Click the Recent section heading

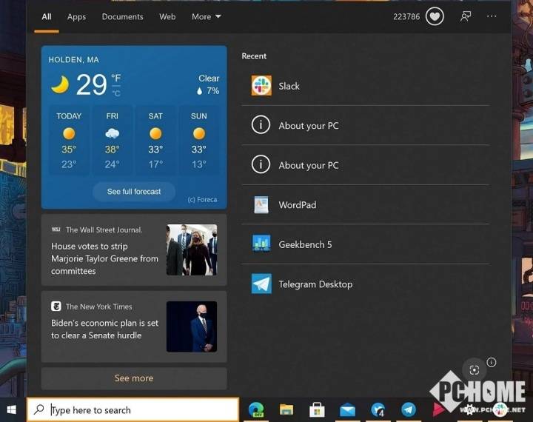254,56
